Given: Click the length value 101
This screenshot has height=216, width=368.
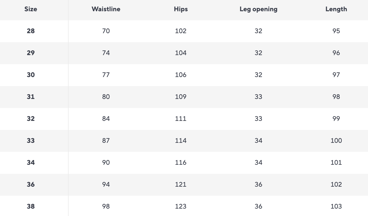Looking at the screenshot, I should pos(336,163).
